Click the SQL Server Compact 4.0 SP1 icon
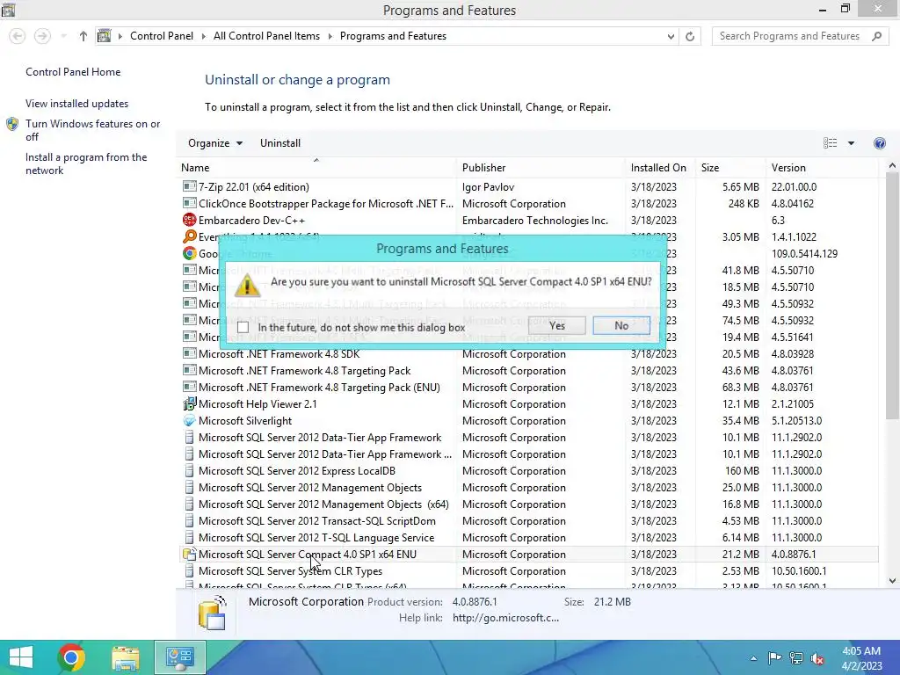 click(190, 554)
